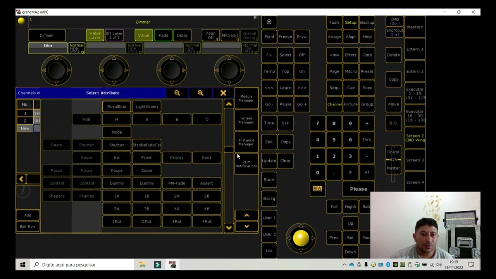The height and width of the screenshot is (279, 496).
Task: Toggle the Value Layer button
Action: [x=95, y=35]
